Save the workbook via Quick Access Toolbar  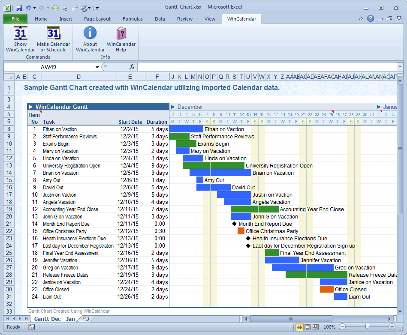click(18, 8)
